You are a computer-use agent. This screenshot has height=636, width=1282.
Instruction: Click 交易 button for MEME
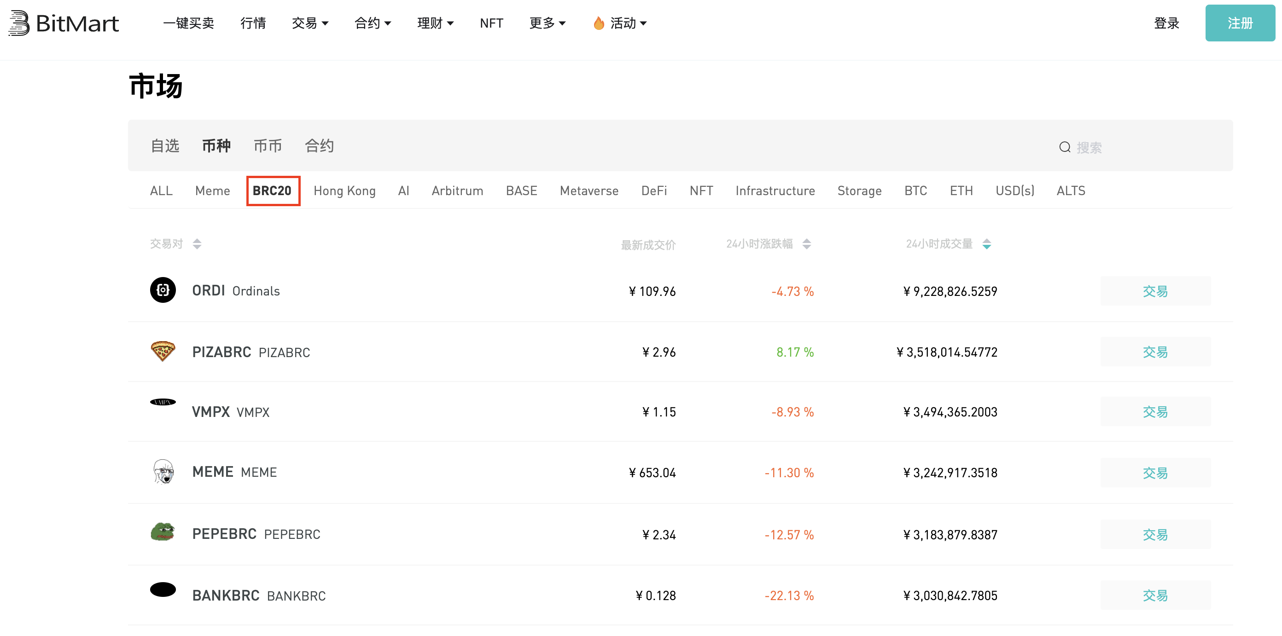pyautogui.click(x=1155, y=473)
